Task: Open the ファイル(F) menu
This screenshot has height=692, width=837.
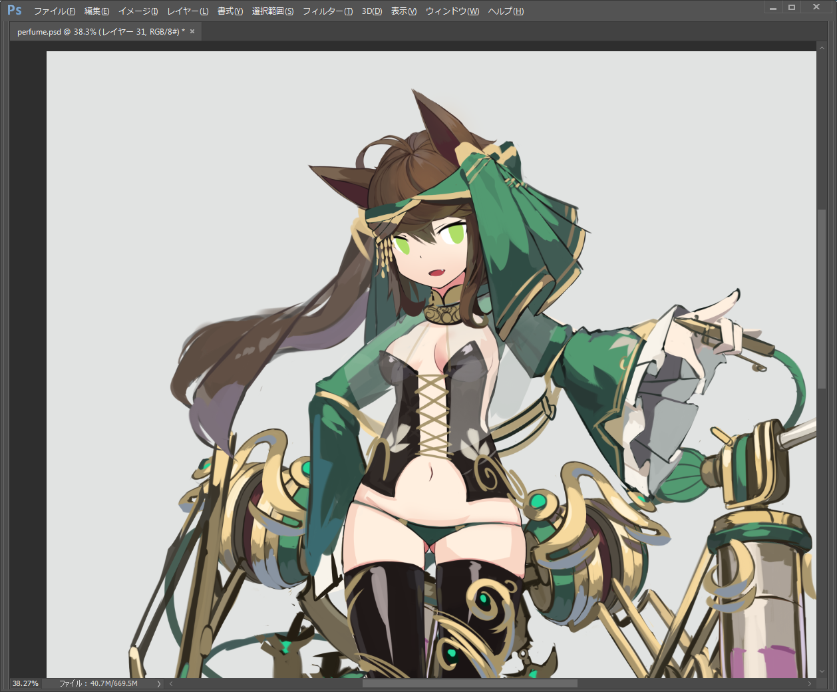Action: coord(55,11)
